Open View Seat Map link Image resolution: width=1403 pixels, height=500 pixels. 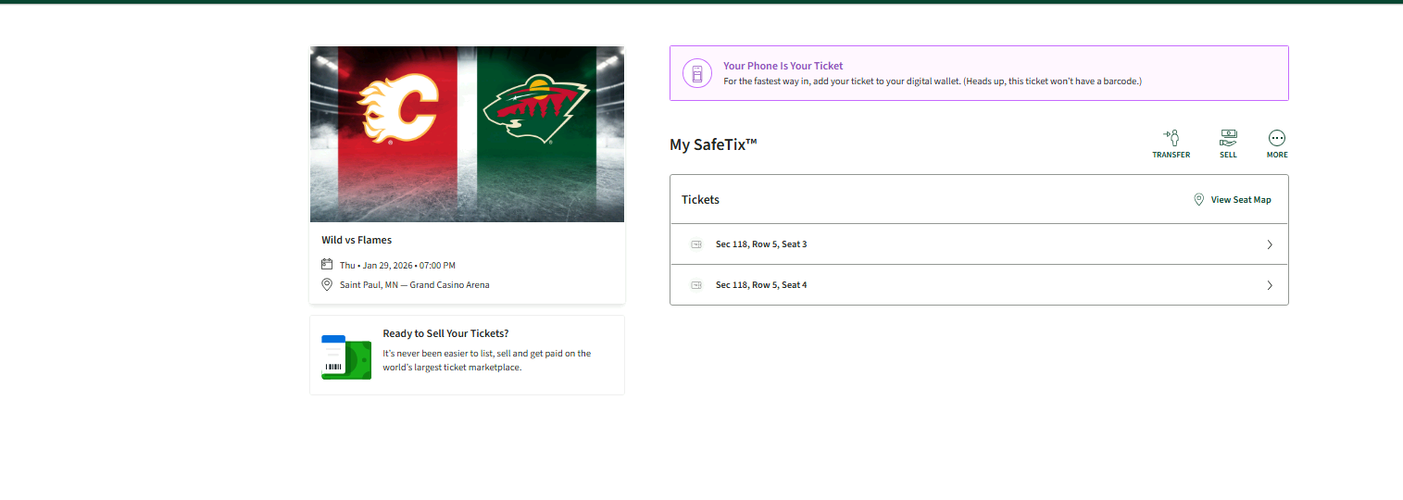[1241, 200]
